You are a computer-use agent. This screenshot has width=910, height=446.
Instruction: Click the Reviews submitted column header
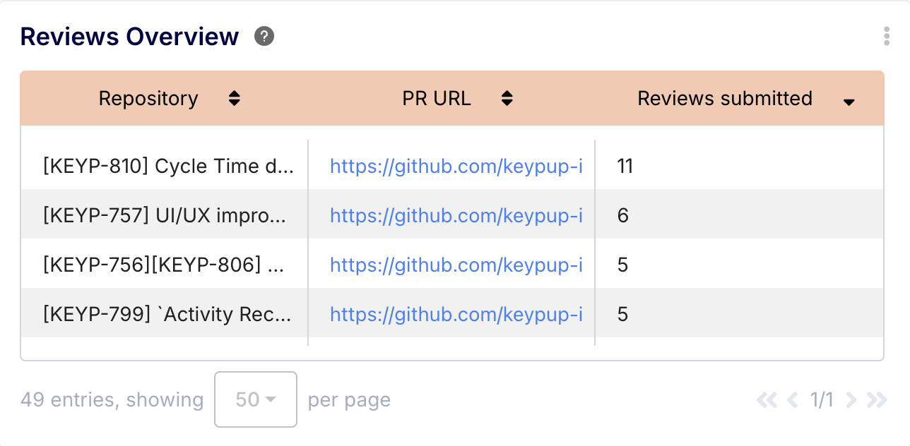(724, 99)
